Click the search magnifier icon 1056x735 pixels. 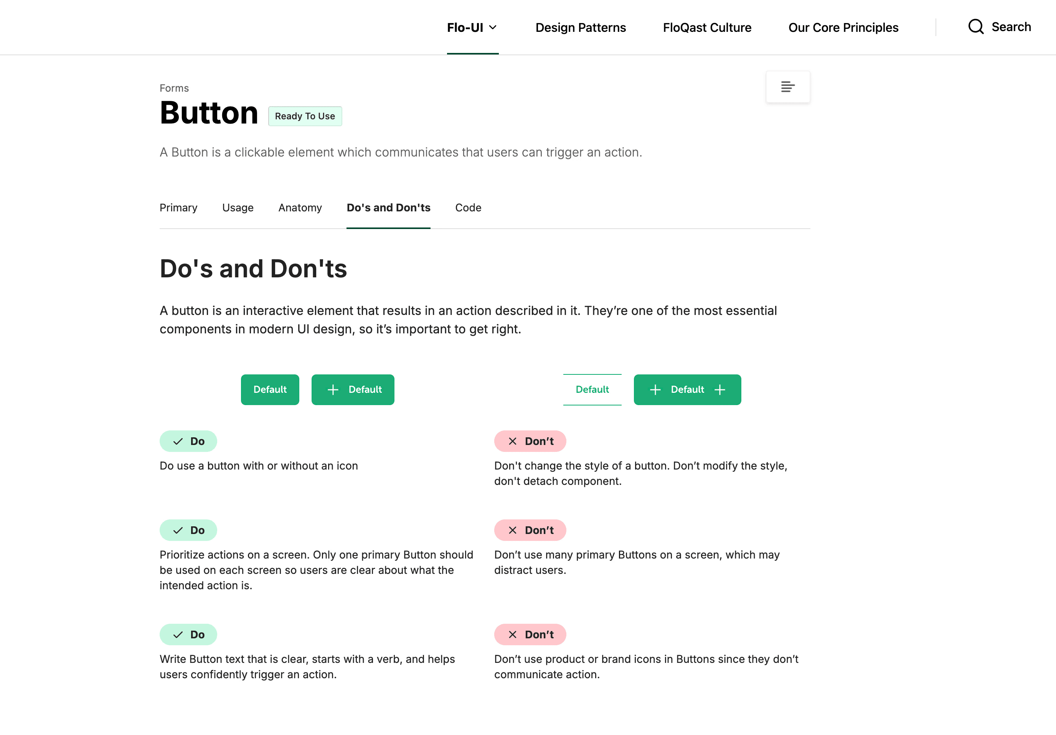click(975, 26)
